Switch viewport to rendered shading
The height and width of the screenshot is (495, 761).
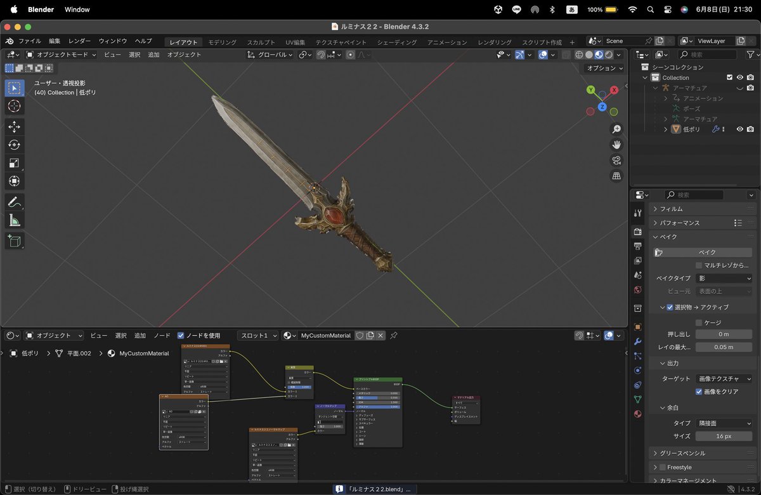[x=609, y=55]
